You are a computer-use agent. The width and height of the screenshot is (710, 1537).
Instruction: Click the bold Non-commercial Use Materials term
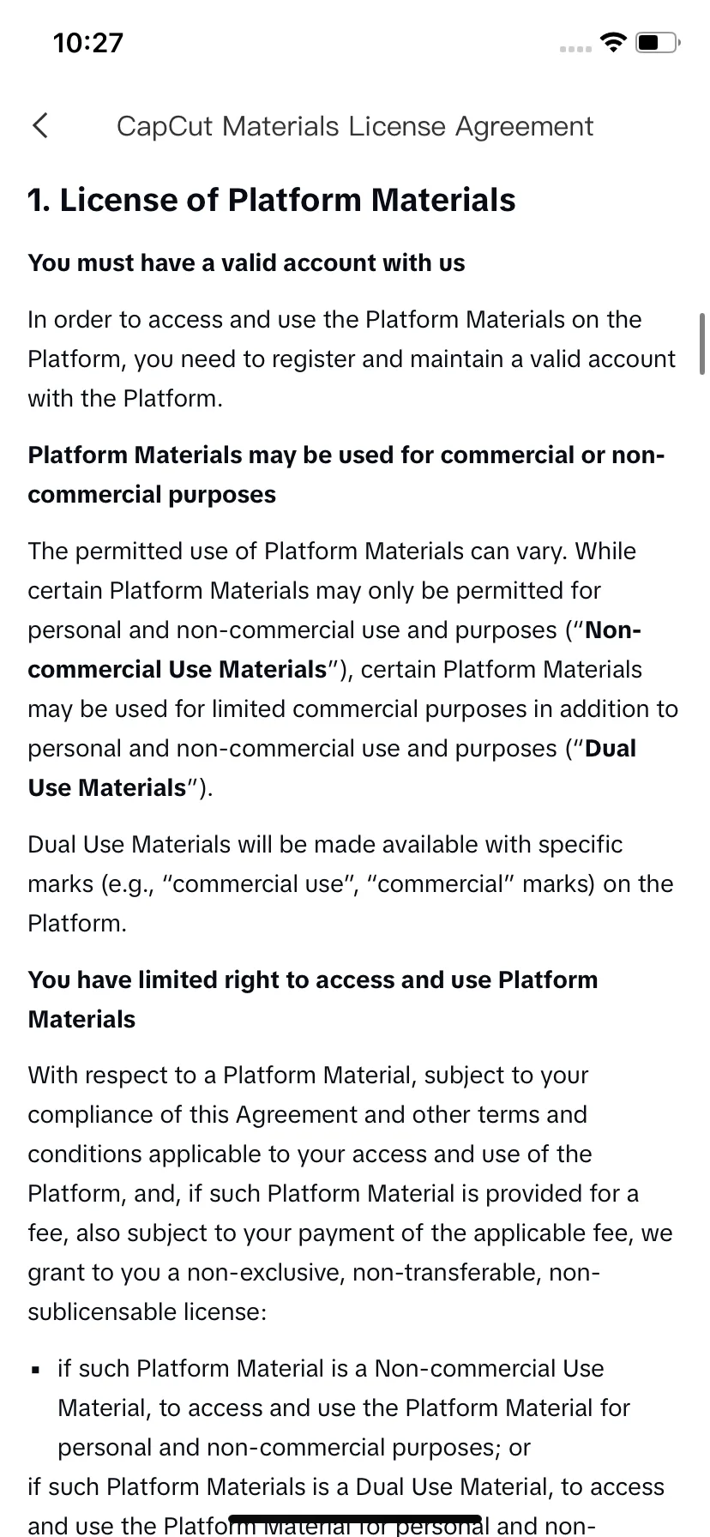click(x=334, y=650)
